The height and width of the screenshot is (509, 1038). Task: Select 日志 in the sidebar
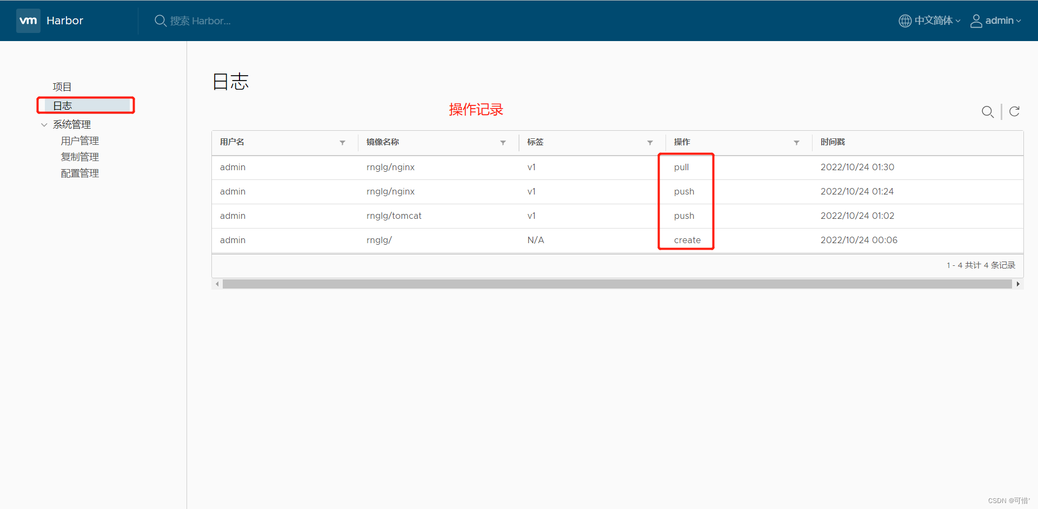[x=89, y=105]
